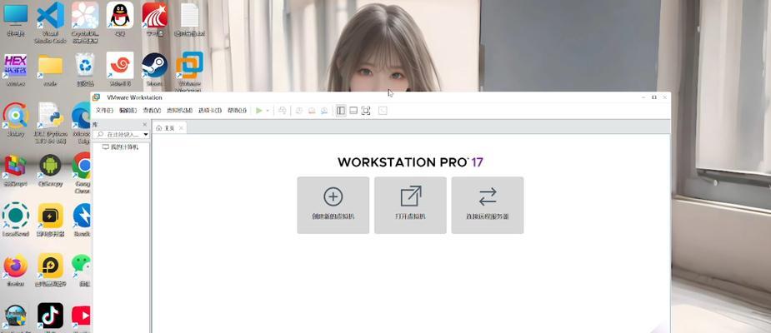The width and height of the screenshot is (771, 333).
Task: Select the HEX editor desktop icon
Action: point(16,70)
